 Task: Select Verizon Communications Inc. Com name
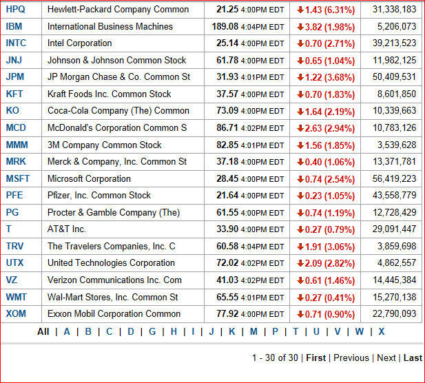(x=114, y=280)
